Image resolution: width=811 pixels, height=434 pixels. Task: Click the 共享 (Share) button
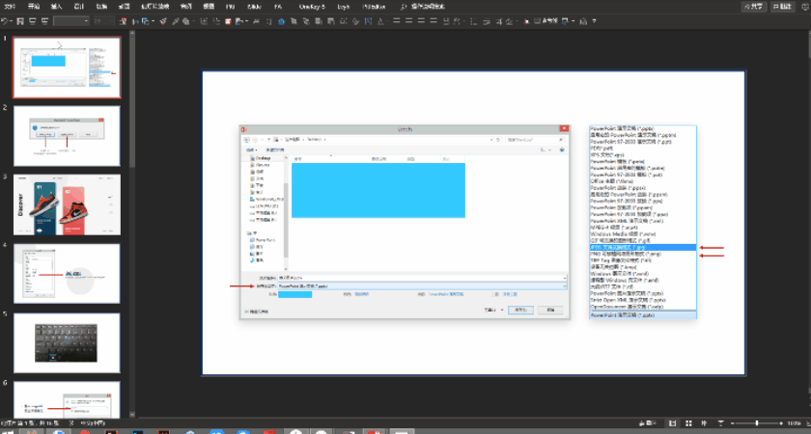754,6
